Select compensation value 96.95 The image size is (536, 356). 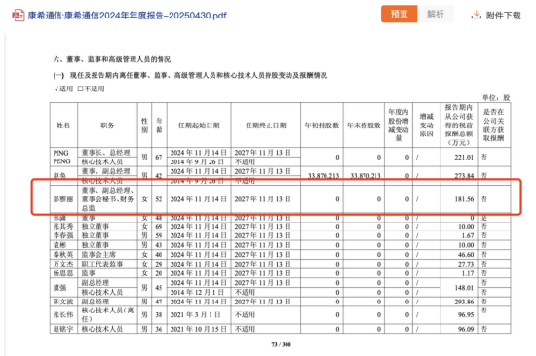coord(466,315)
